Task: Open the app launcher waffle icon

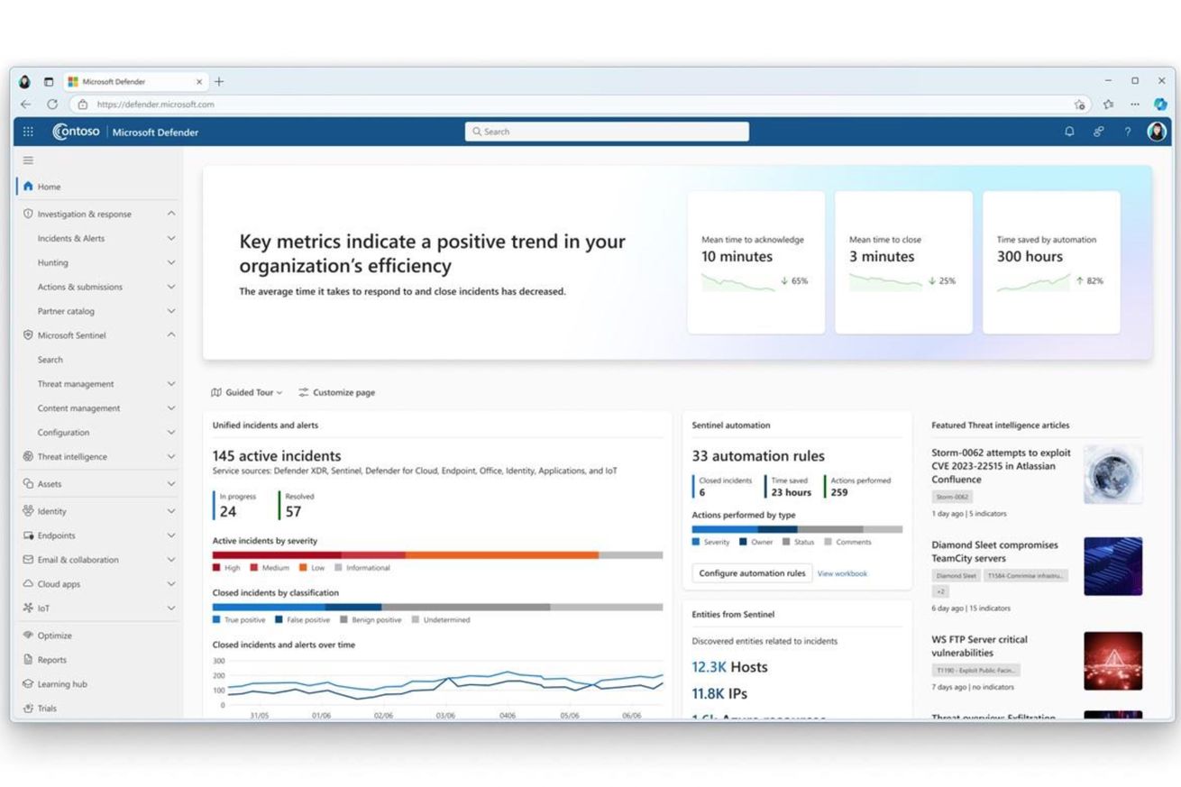Action: pos(28,132)
